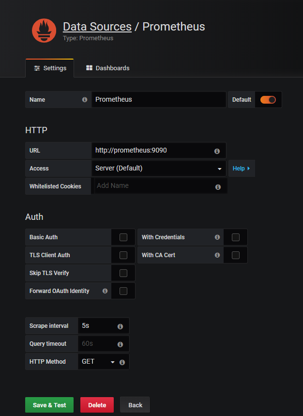Click info icon beside With CA Cert

click(217, 255)
